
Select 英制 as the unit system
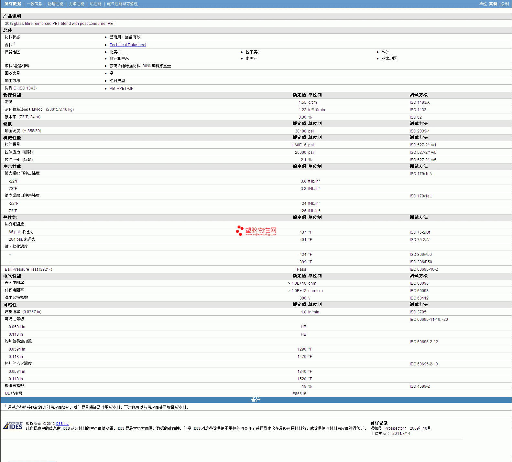[x=493, y=4]
